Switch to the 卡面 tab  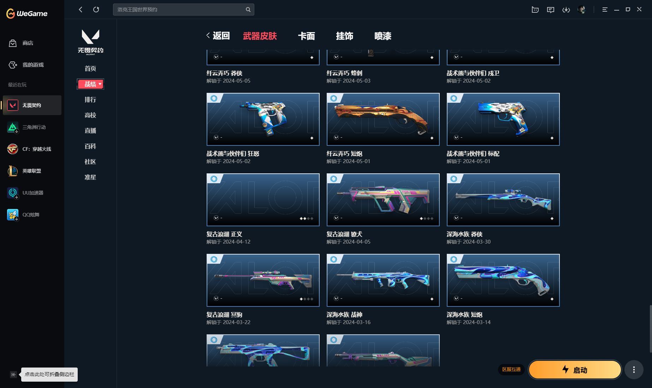tap(307, 36)
